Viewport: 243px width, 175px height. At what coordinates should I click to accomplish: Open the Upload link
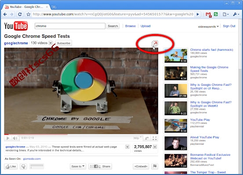click(145, 26)
